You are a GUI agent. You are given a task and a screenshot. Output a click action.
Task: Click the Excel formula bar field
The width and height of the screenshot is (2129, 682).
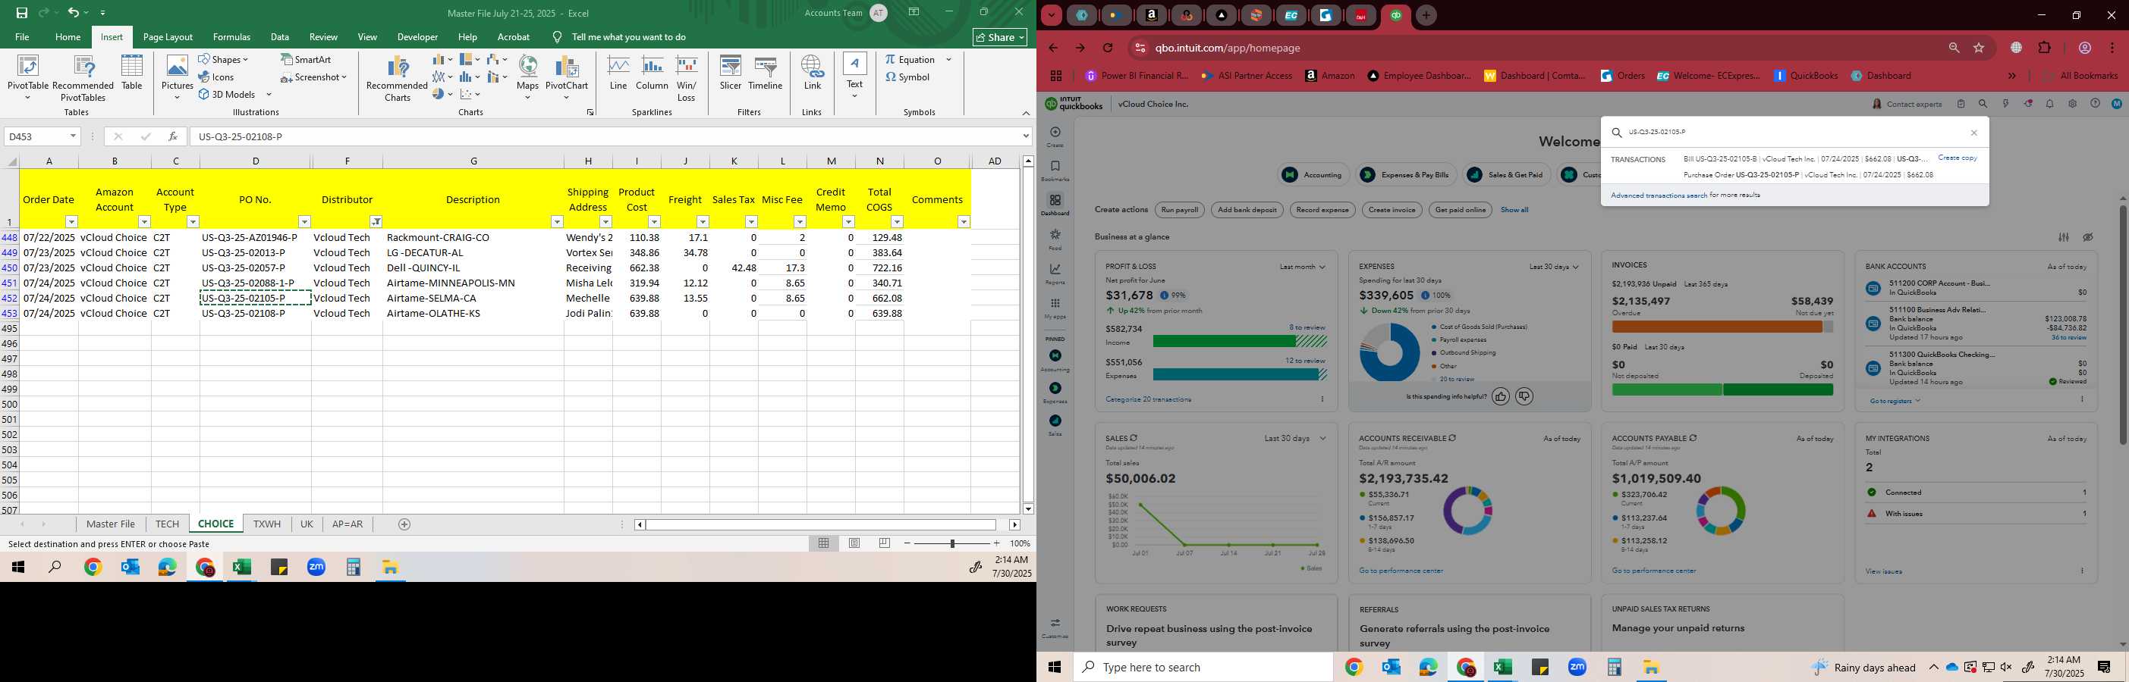point(608,136)
